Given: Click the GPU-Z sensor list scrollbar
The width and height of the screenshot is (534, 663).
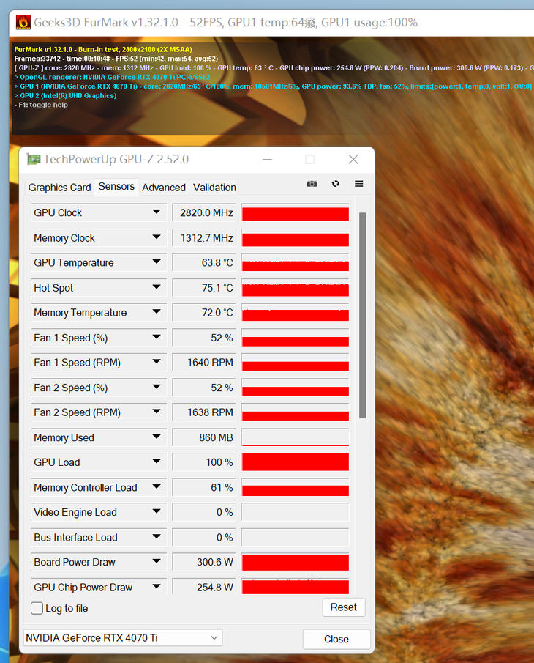Looking at the screenshot, I should point(362,316).
